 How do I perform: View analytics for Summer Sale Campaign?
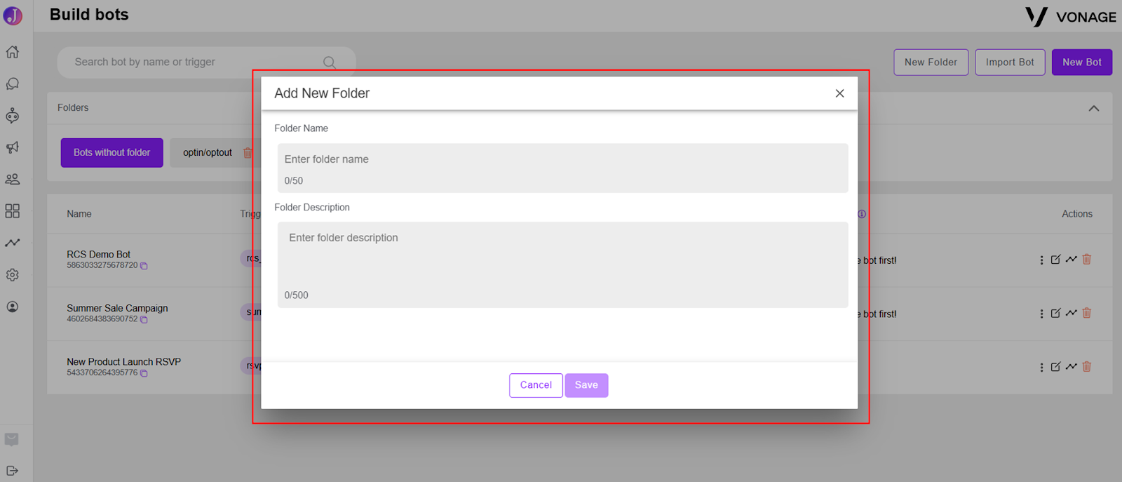tap(1071, 314)
